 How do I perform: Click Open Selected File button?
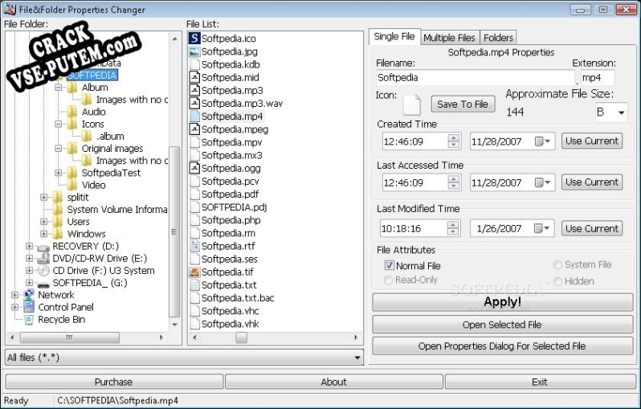pyautogui.click(x=502, y=325)
